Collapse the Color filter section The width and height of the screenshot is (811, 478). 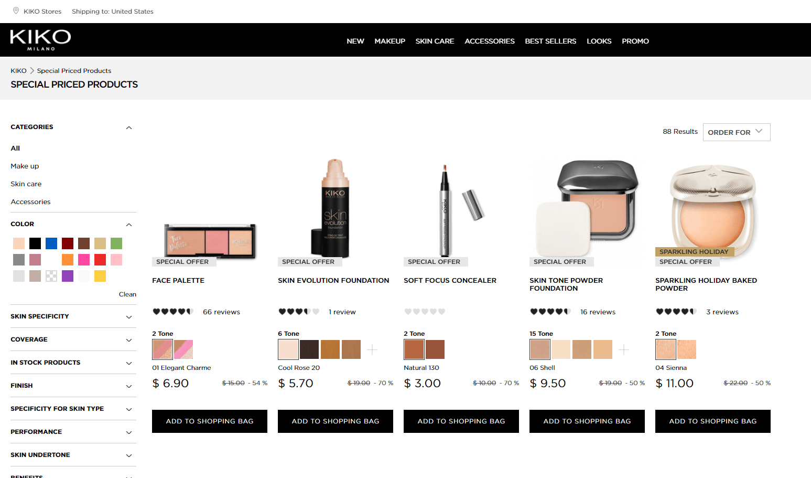tap(129, 225)
